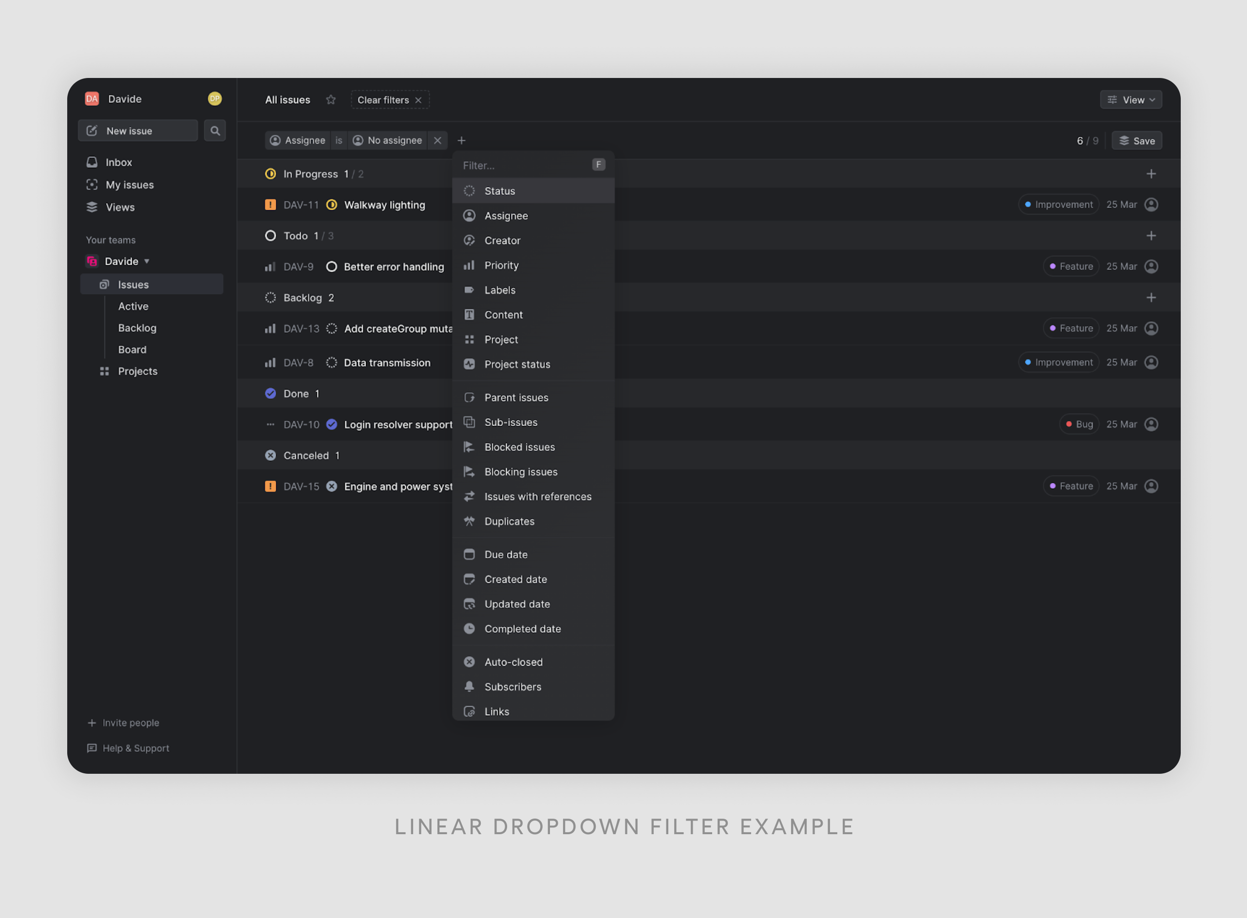Click urgent priority icon on DAV-11
The image size is (1247, 918).
(270, 205)
